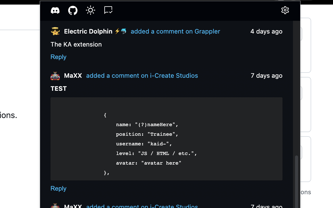Image resolution: width=333 pixels, height=208 pixels.
Task: Open the Discord server icon link
Action: point(55,10)
